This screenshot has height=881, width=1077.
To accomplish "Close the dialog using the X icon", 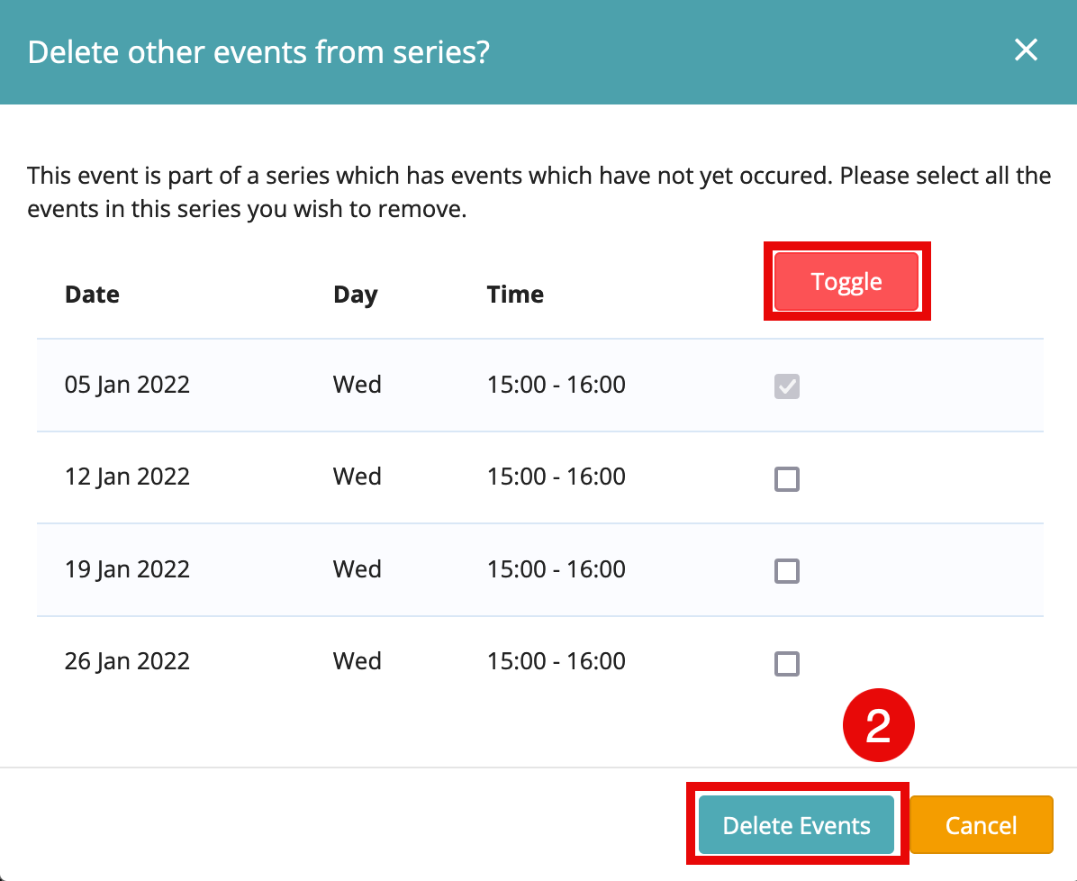I will [x=1026, y=50].
